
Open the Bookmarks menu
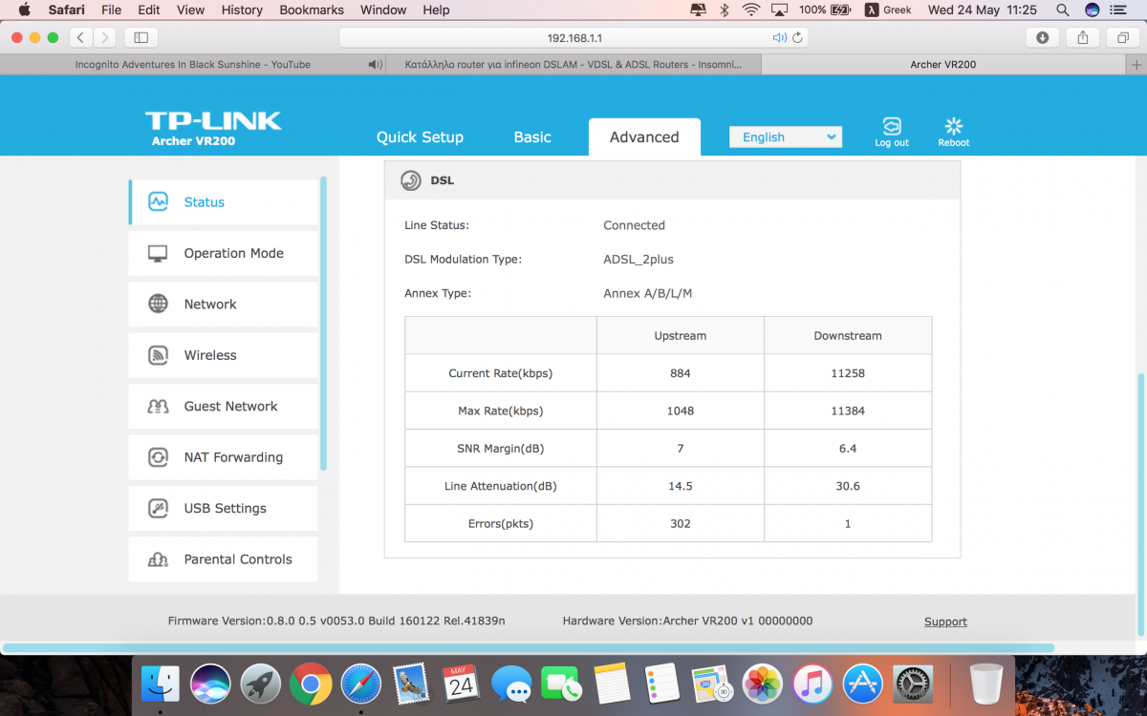pyautogui.click(x=312, y=10)
